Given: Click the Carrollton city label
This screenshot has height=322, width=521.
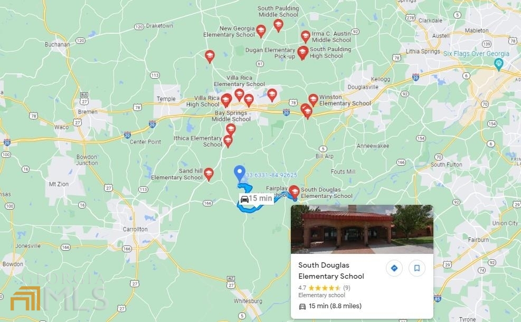Looking at the screenshot, I should tap(135, 229).
